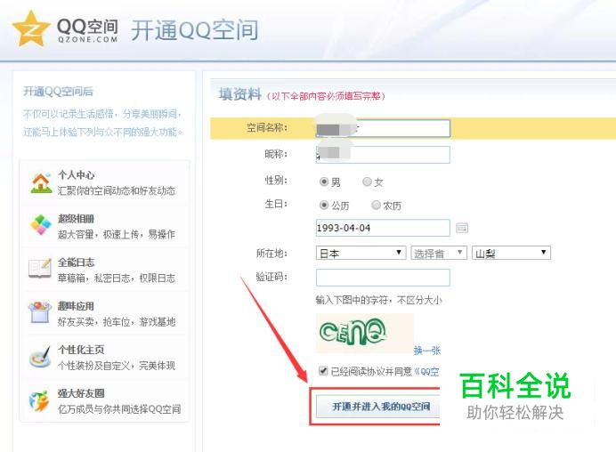Click the 填资料 form heading
The image size is (616, 452).
tap(240, 94)
